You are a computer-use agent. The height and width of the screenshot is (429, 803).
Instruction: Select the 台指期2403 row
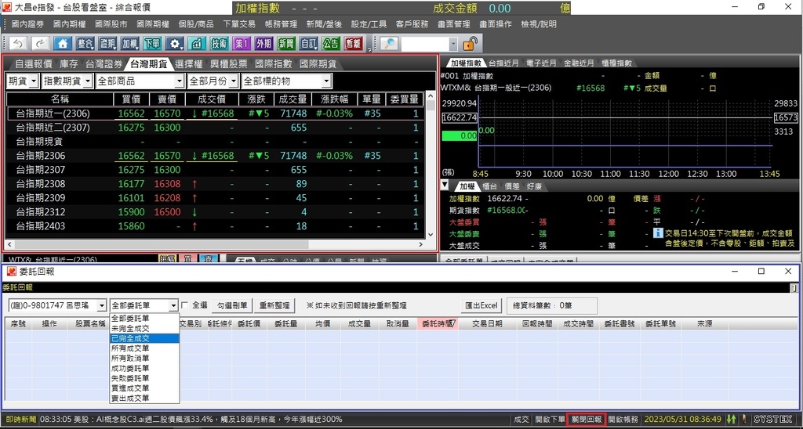216,226
